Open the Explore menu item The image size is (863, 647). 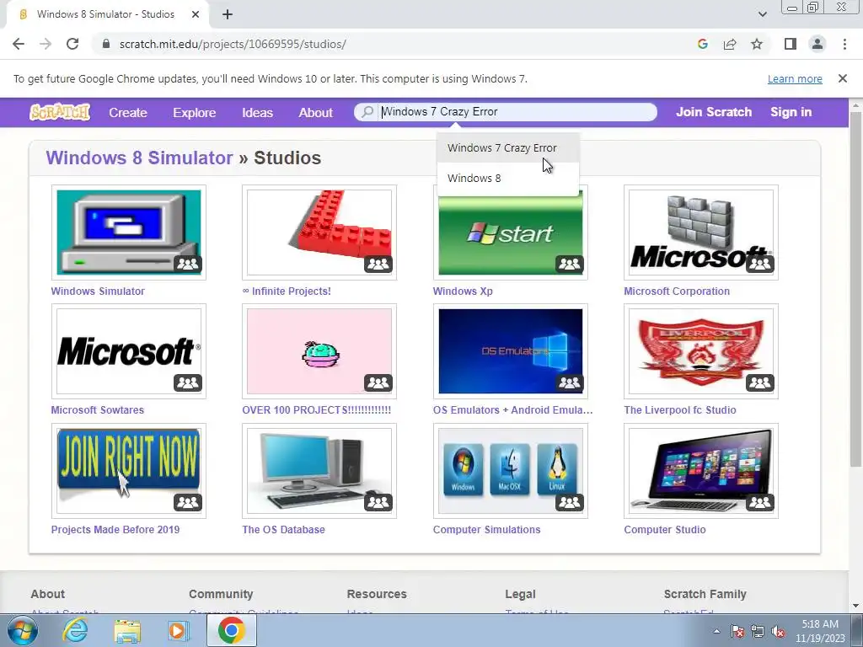pos(195,112)
